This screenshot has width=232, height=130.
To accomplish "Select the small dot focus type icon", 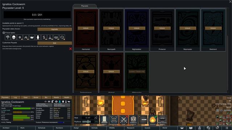I will [x=20, y=37].
